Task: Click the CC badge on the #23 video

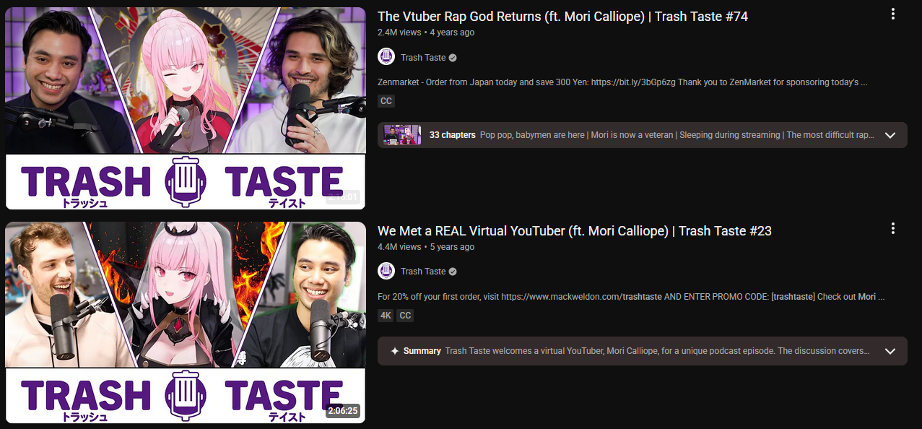Action: click(406, 316)
